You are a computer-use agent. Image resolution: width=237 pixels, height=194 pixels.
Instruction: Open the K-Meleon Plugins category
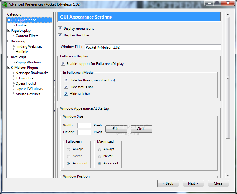[x=25, y=68]
